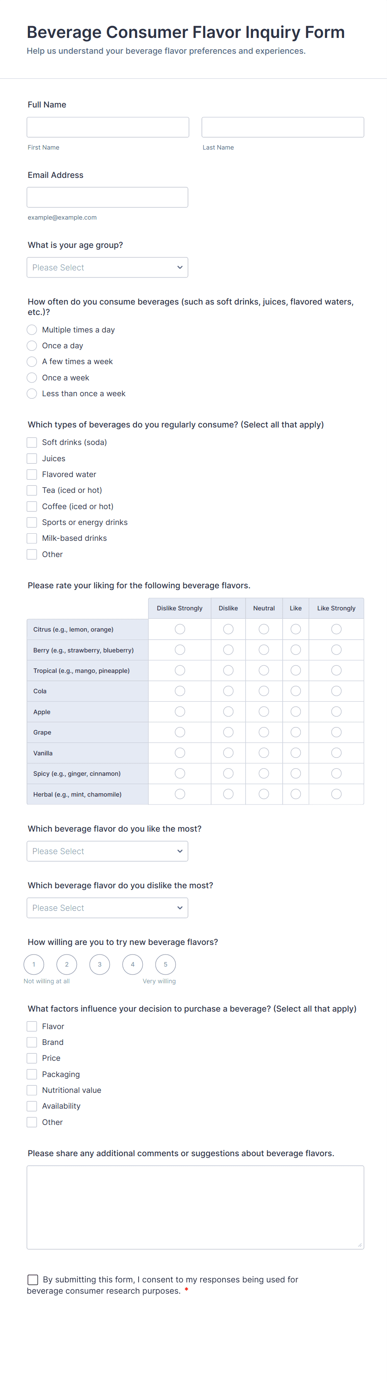Check the Soft drinks (soda) box
Viewport: 387px width, 1382px height.
pyautogui.click(x=32, y=442)
